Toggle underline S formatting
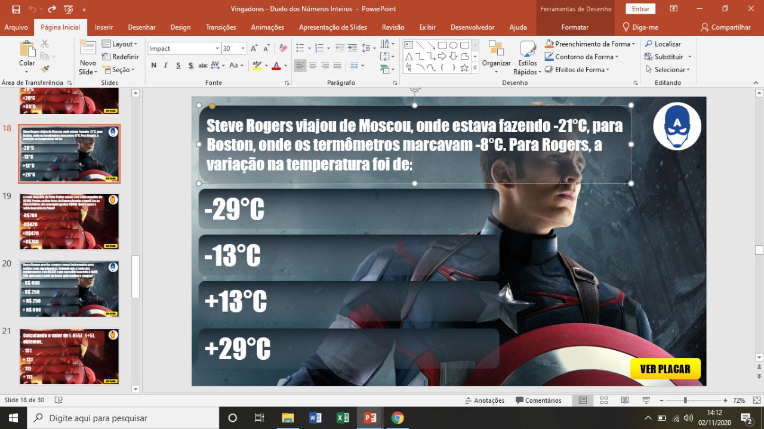764x429 pixels. 178,66
